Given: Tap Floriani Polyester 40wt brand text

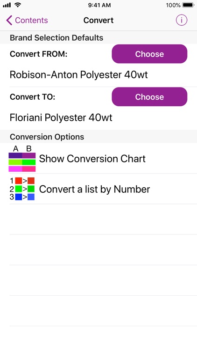Looking at the screenshot, I should coord(61,117).
